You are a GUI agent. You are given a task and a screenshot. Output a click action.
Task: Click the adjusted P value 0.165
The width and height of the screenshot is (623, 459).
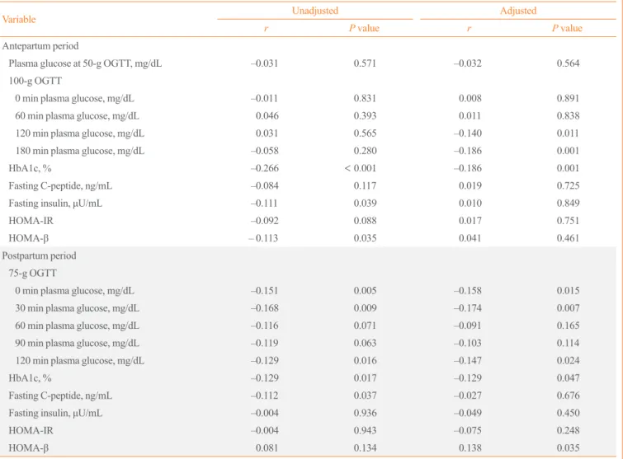pos(569,326)
